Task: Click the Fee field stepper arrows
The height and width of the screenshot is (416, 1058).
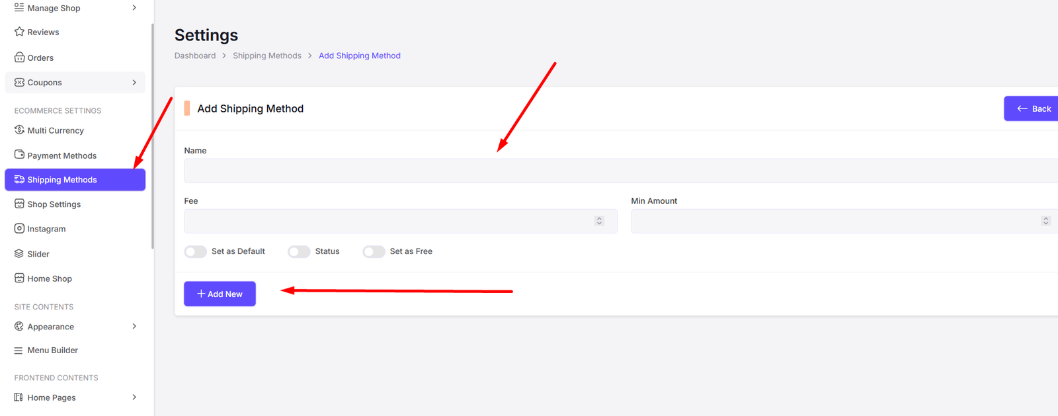Action: [599, 221]
